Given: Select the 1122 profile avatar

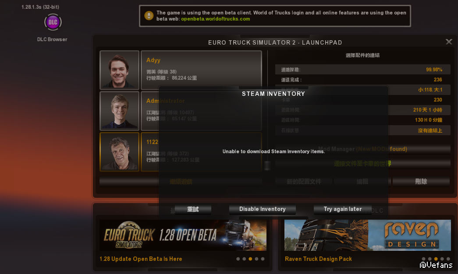Looking at the screenshot, I should tap(120, 152).
